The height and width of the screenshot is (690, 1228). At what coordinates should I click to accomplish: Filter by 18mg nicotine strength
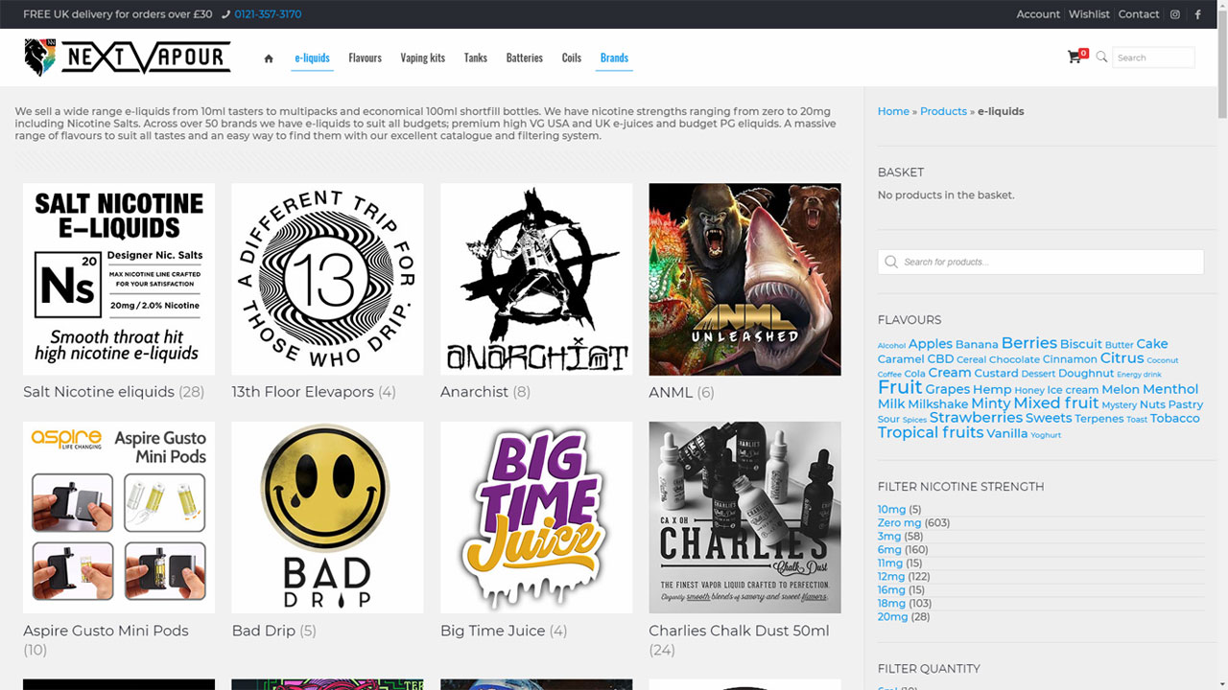[x=891, y=604]
